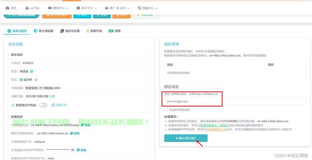Click the 域名 input field containing zeruns.bgci.xyz

click(x=235, y=101)
